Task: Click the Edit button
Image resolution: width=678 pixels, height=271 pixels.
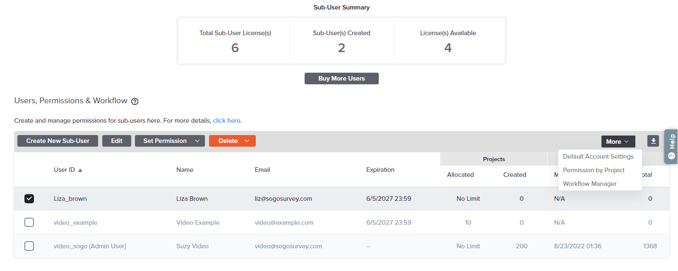Action: click(x=116, y=141)
